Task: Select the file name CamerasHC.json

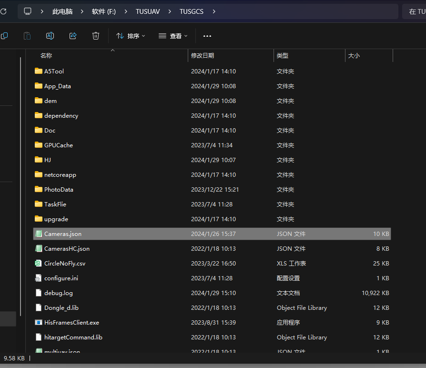Action: click(x=67, y=248)
